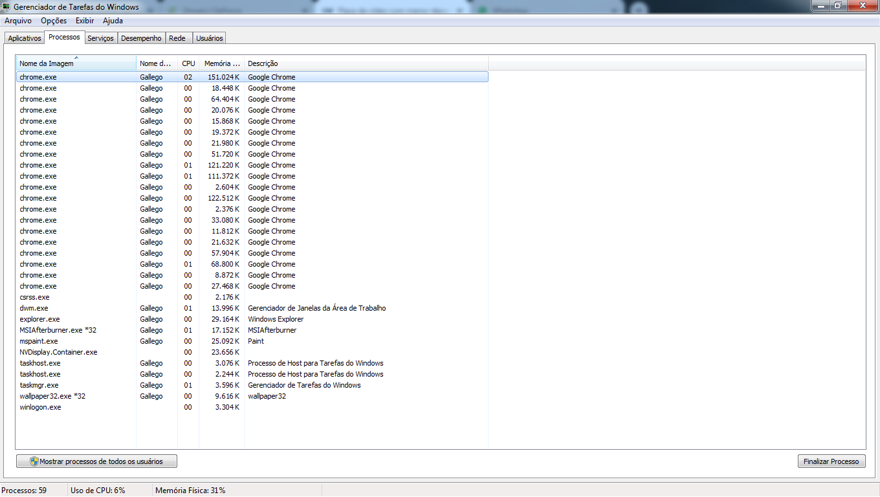Select the Chrome process using 122.512 K
The image size is (880, 497).
coord(252,198)
